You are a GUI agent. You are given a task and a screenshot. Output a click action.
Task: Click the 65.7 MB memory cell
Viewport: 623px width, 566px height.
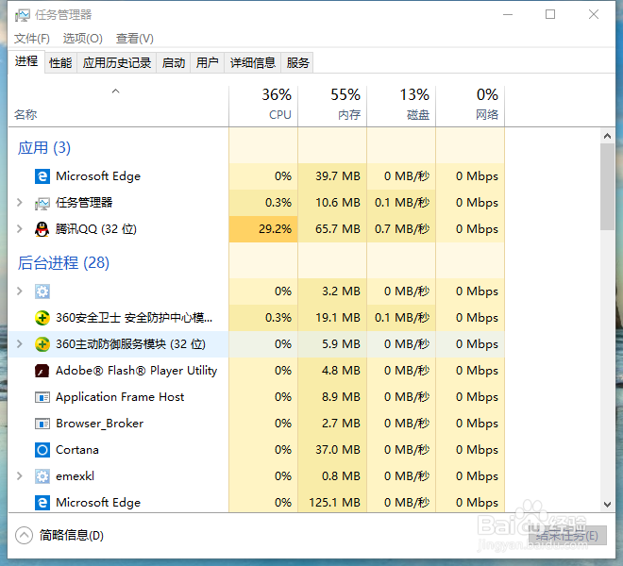tap(332, 229)
